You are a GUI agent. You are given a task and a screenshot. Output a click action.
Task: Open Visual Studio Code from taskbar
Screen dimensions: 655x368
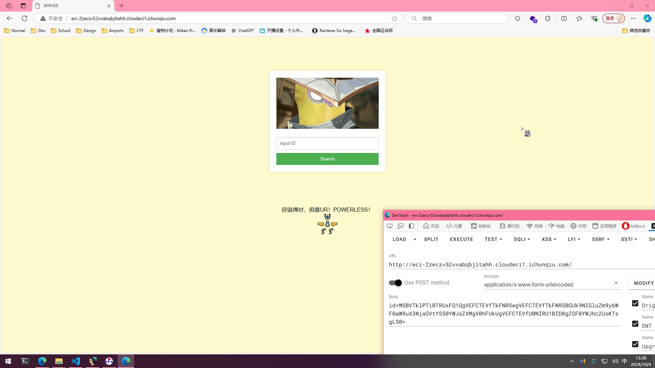tap(76, 361)
